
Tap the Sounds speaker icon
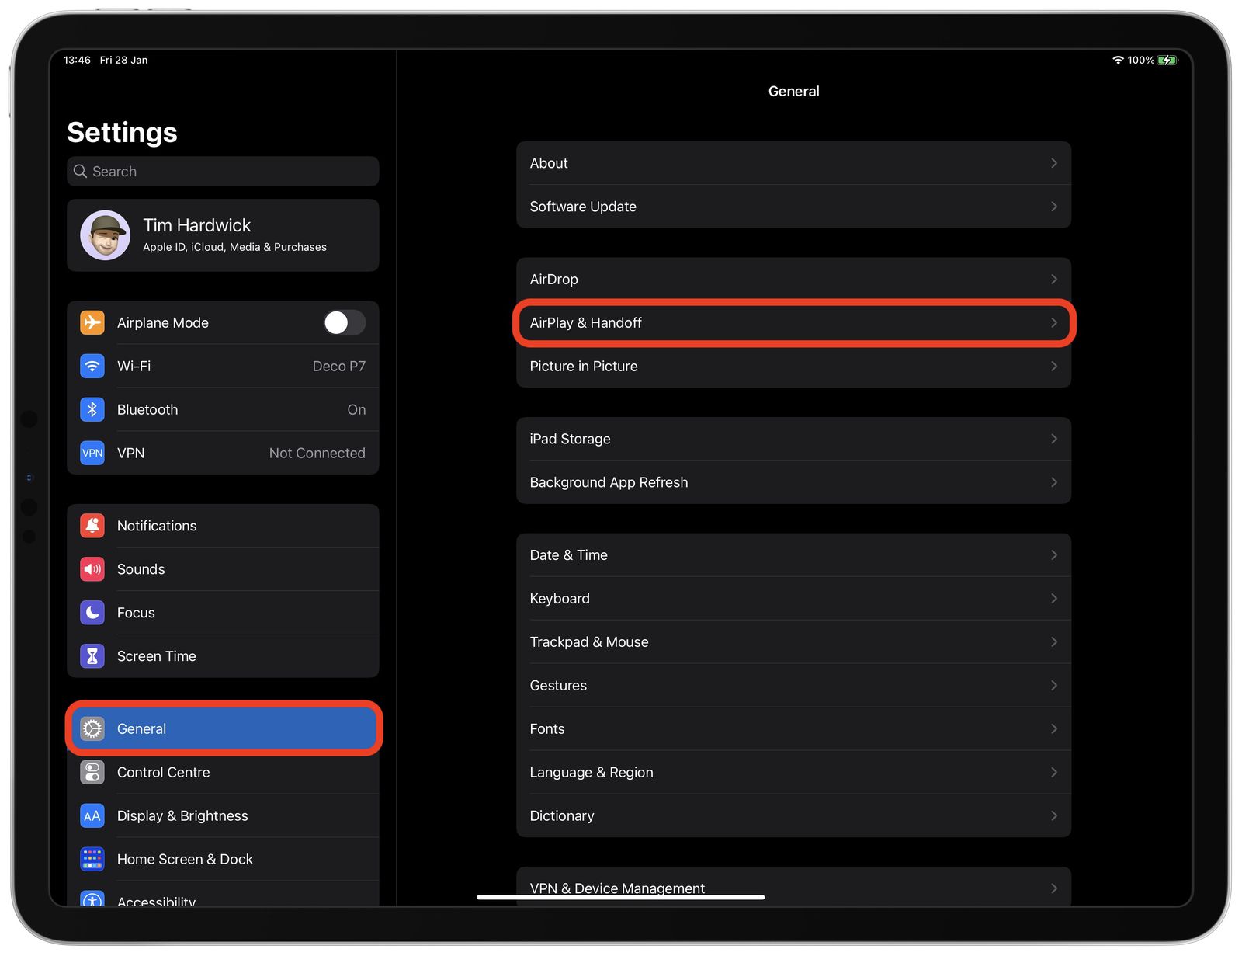[92, 568]
